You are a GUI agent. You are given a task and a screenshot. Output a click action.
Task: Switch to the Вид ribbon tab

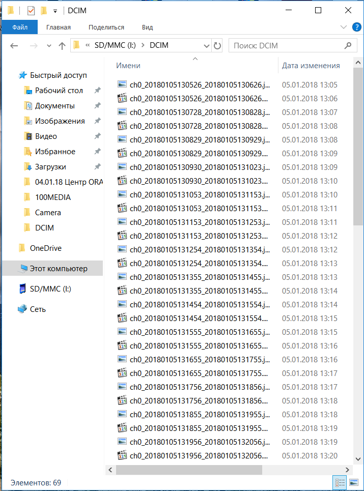click(147, 27)
